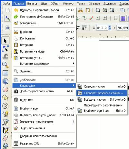The width and height of the screenshot is (129, 149).
Task: Click the Zoom to selection icon
Action: click(98, 10)
